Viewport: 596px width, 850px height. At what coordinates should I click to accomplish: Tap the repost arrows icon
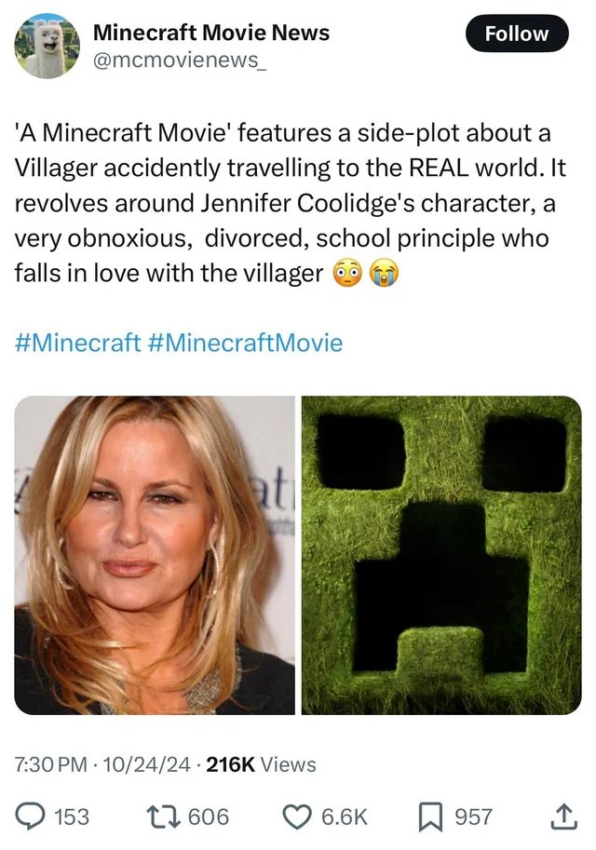[x=164, y=816]
